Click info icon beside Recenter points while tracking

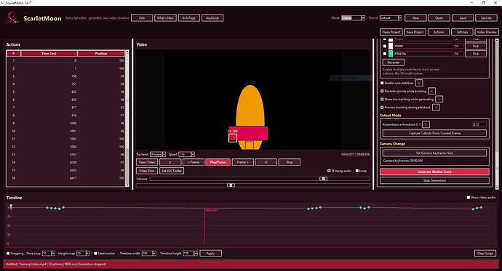(431, 91)
